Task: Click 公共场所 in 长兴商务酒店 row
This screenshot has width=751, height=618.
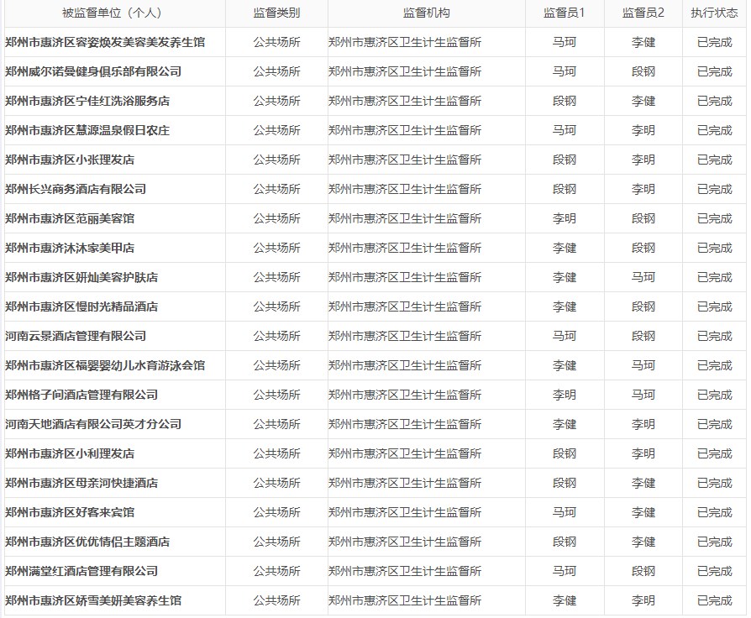Action: [x=277, y=189]
